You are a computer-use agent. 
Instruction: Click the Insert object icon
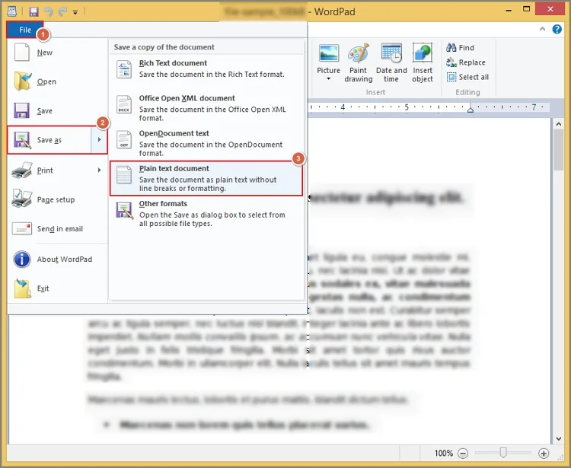point(423,53)
